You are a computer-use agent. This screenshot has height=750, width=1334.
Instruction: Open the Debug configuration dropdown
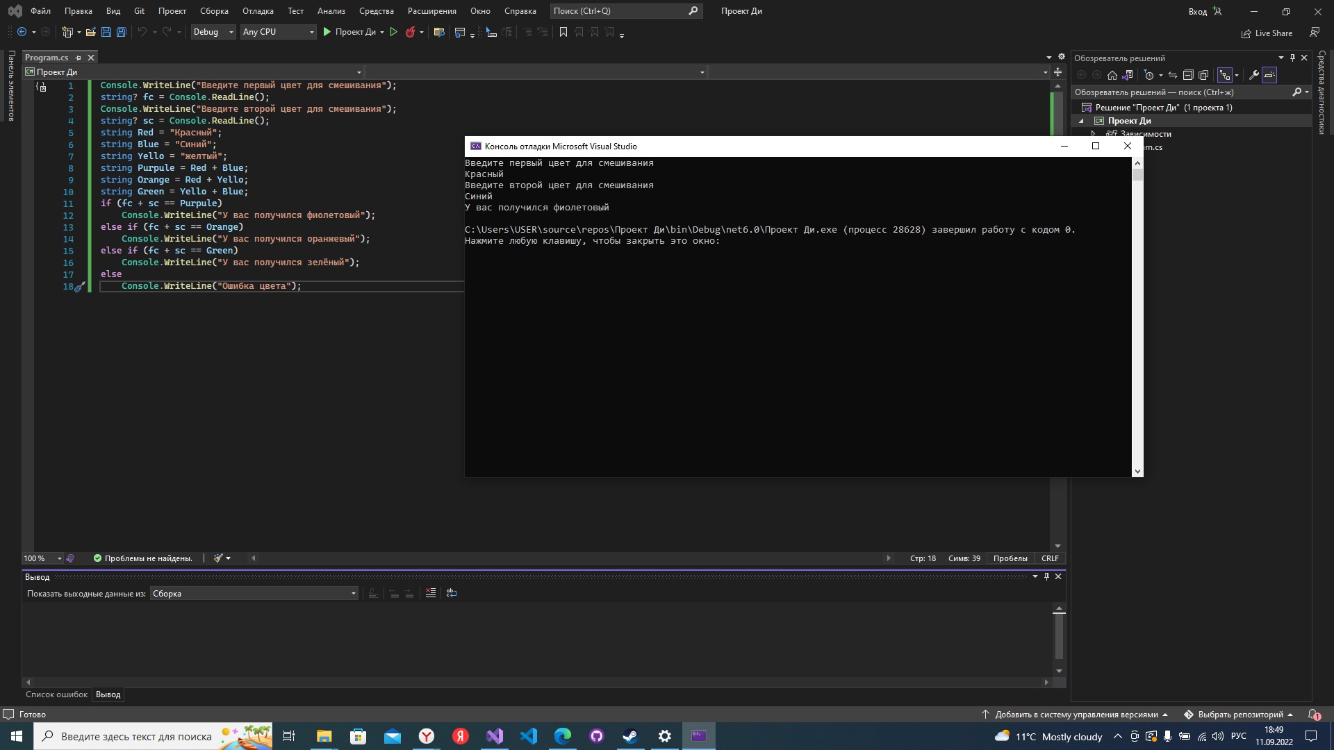[x=213, y=32]
